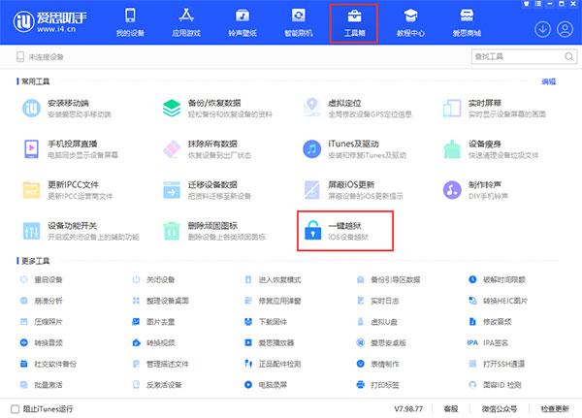
Task: Open the downloads arrow icon in header
Action: (x=541, y=28)
